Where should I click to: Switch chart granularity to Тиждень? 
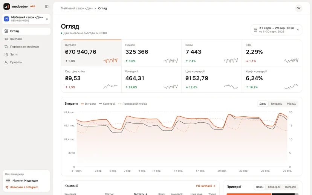coord(276,104)
